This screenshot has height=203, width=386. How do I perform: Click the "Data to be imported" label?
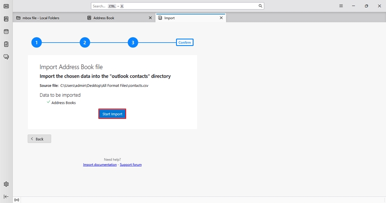click(x=60, y=95)
